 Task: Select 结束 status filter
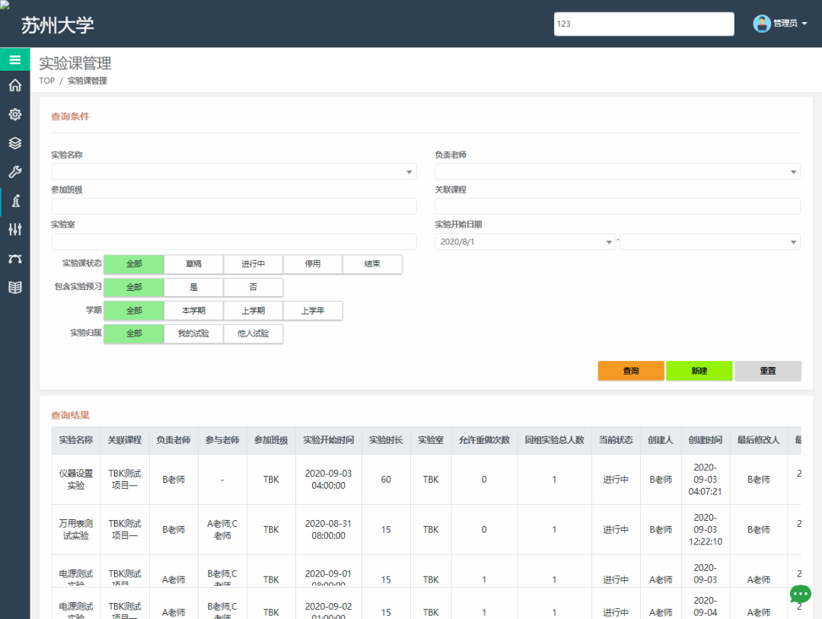point(372,264)
